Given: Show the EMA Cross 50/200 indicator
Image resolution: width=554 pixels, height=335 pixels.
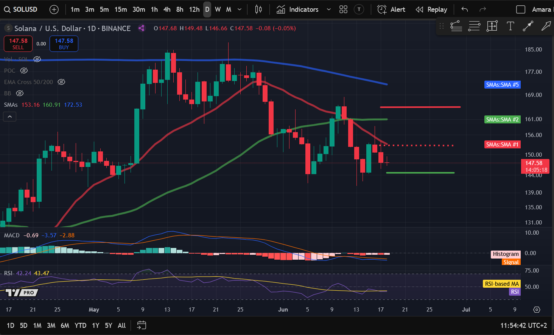Looking at the screenshot, I should [61, 82].
